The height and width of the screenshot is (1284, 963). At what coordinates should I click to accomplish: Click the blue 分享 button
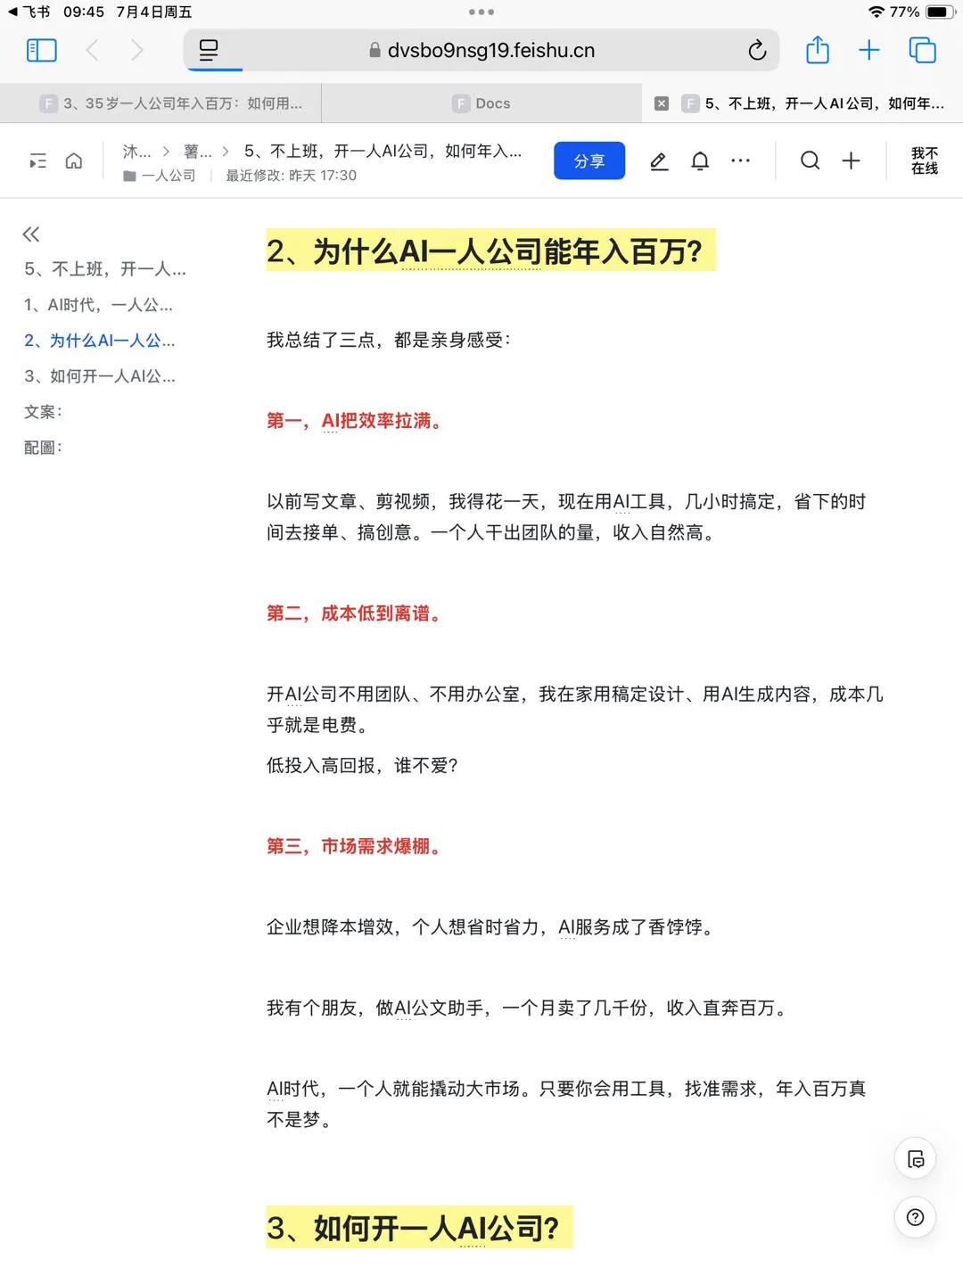(588, 160)
